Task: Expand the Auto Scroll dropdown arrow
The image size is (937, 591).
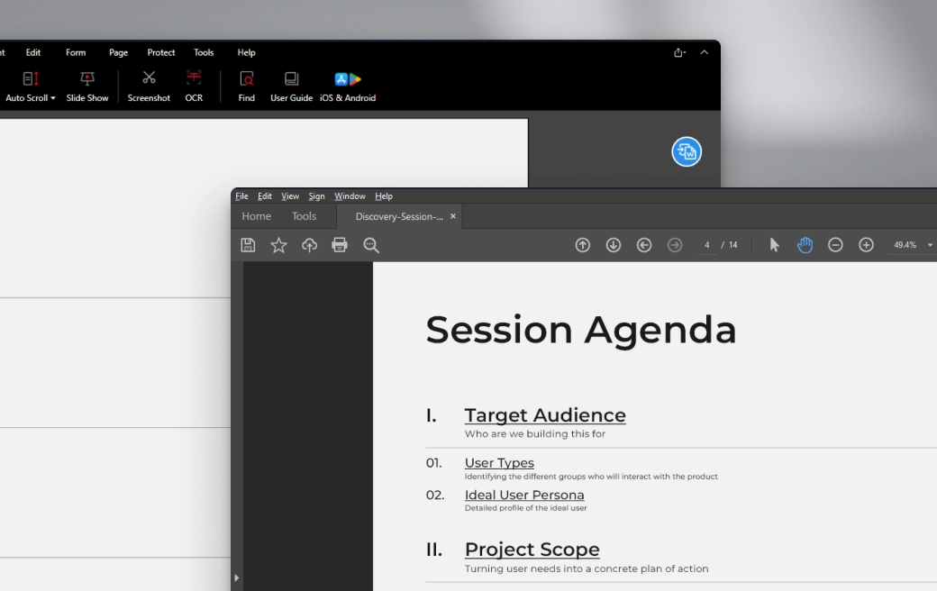Action: pyautogui.click(x=53, y=98)
